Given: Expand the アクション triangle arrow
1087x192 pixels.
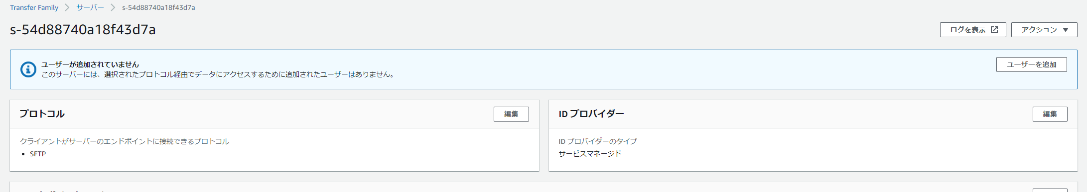Looking at the screenshot, I should click(x=1066, y=30).
